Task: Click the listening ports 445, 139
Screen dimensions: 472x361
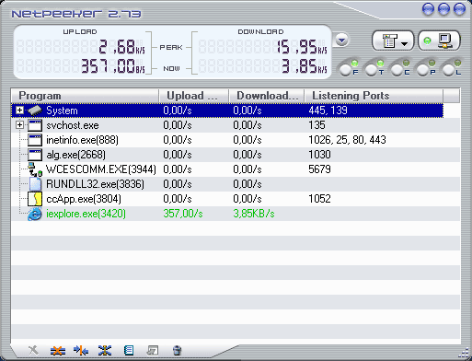Action: pos(328,111)
